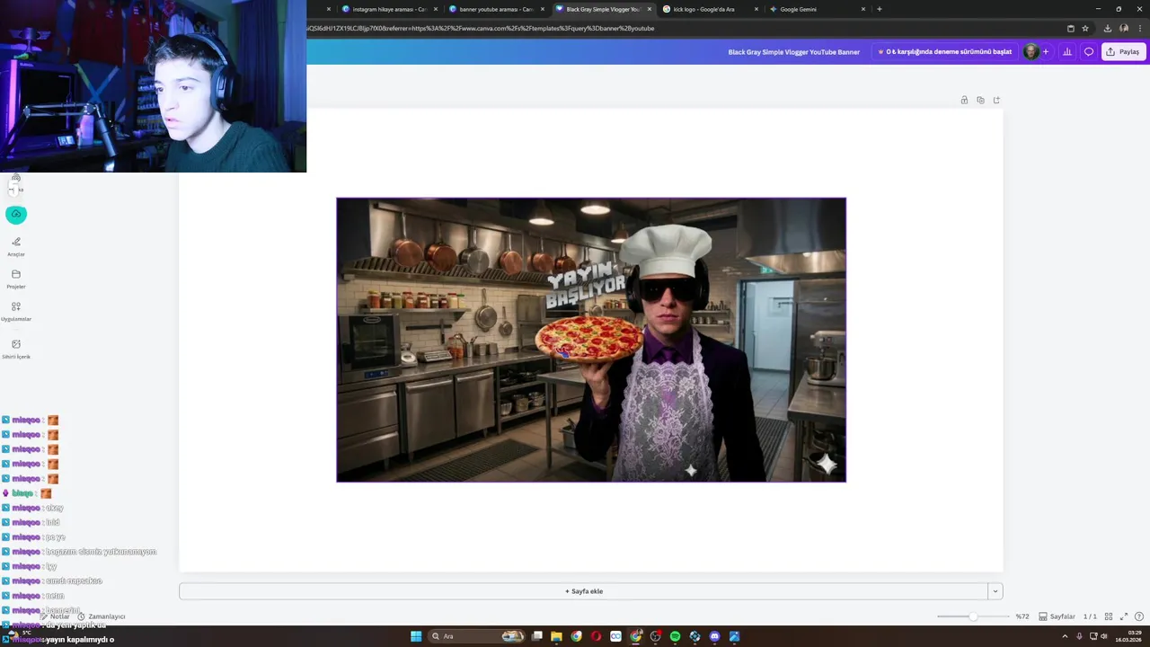Select the YAYIN BAŞLIYOR text on canvas
This screenshot has width=1150, height=647.
coord(585,285)
